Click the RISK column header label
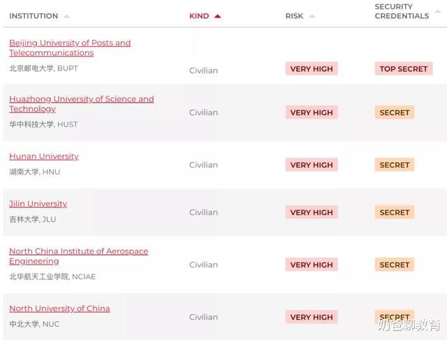The image size is (447, 340). point(294,16)
